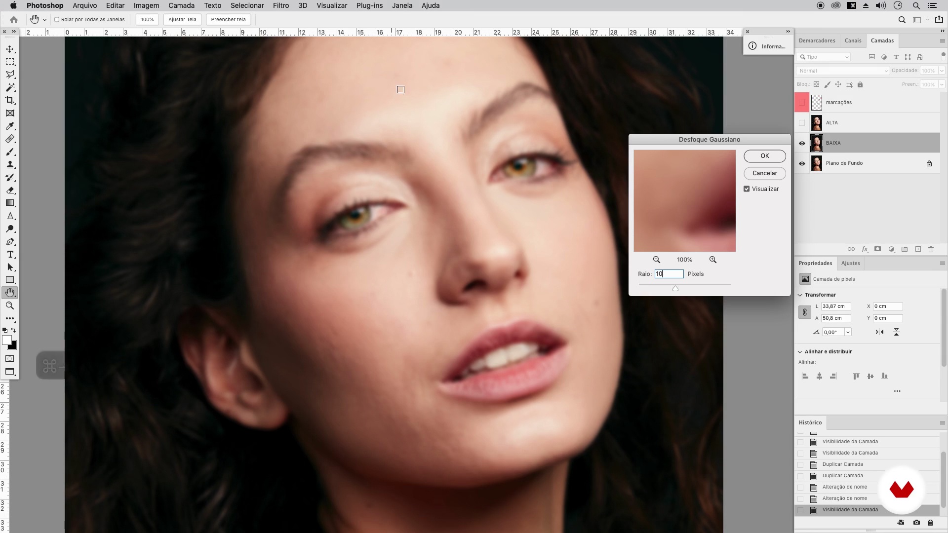Switch to the Ajustes tab

[850, 263]
